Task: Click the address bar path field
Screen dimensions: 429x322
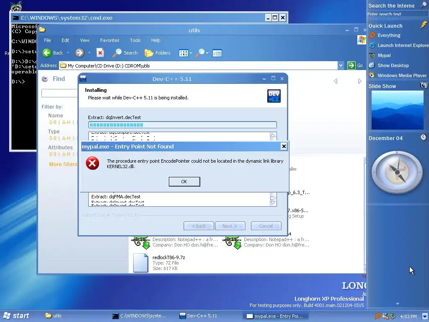Action: tap(198, 66)
